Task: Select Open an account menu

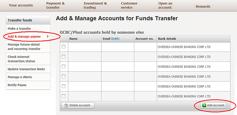Action: click(165, 6)
